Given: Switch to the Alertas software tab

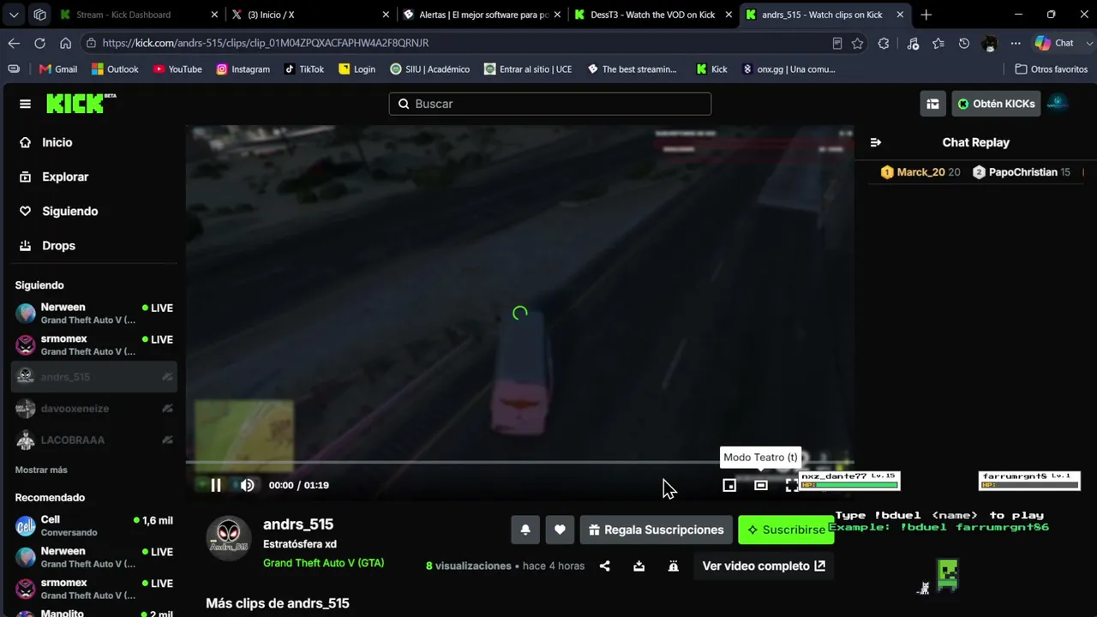Looking at the screenshot, I should [480, 15].
